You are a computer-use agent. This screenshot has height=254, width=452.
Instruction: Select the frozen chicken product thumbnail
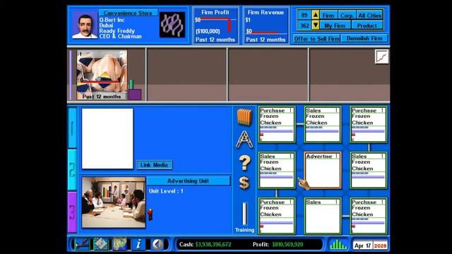(x=102, y=75)
